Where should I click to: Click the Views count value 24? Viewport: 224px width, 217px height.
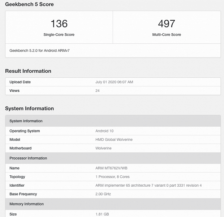point(98,90)
